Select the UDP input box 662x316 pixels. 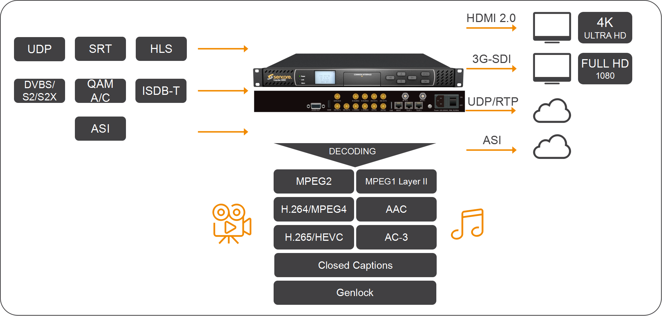point(40,49)
